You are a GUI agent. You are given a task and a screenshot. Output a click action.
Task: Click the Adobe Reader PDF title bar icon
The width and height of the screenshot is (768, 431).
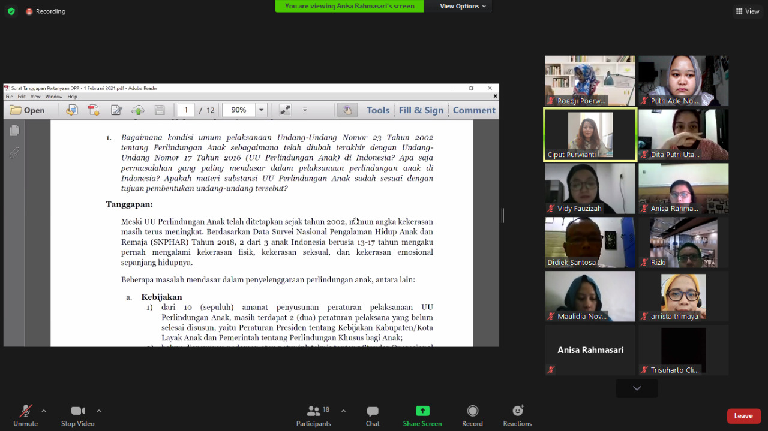click(7, 88)
